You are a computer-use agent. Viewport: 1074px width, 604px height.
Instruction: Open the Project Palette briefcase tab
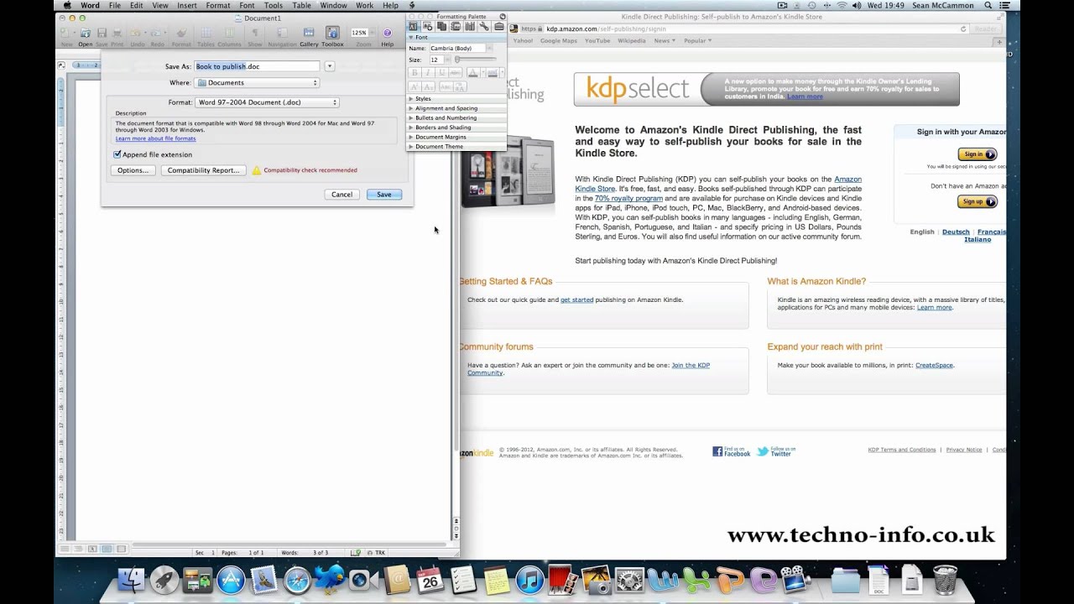pyautogui.click(x=498, y=27)
